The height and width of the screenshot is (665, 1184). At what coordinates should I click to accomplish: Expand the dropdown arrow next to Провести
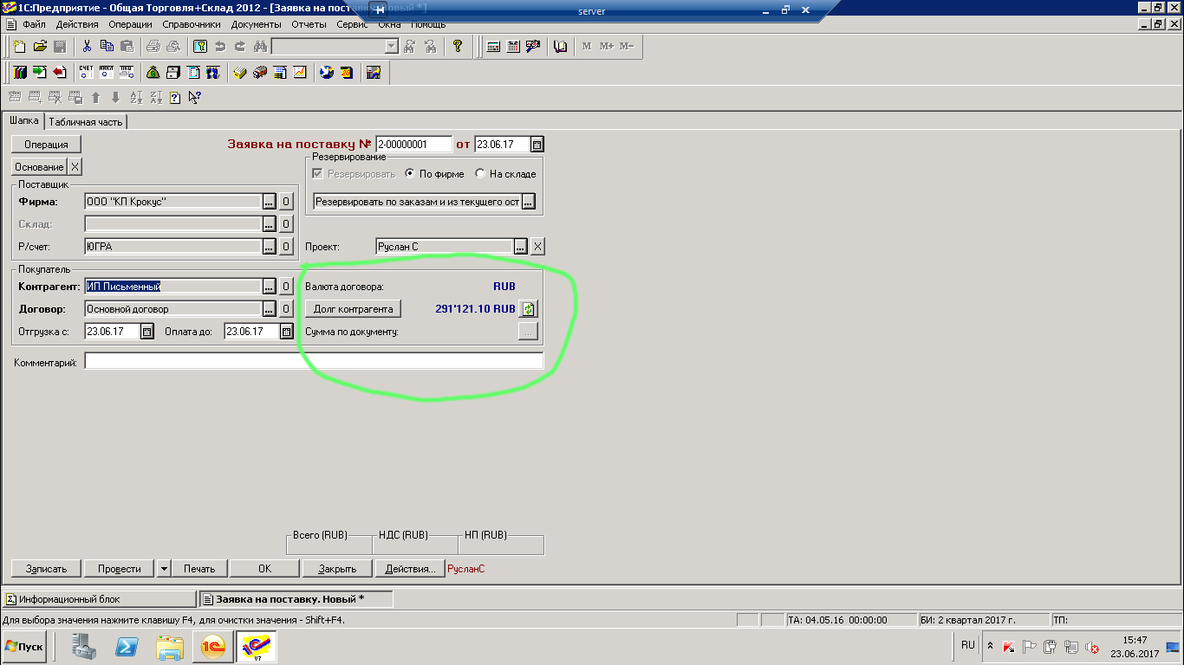164,569
